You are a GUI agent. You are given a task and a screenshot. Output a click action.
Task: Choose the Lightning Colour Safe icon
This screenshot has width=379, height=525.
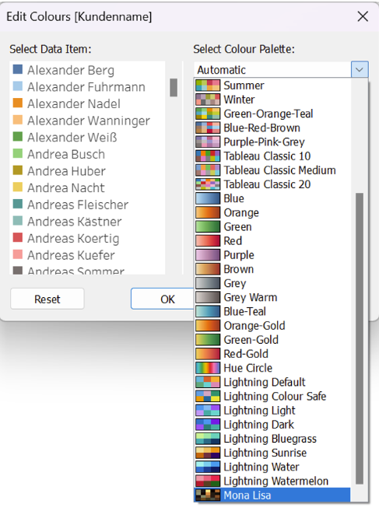point(208,396)
